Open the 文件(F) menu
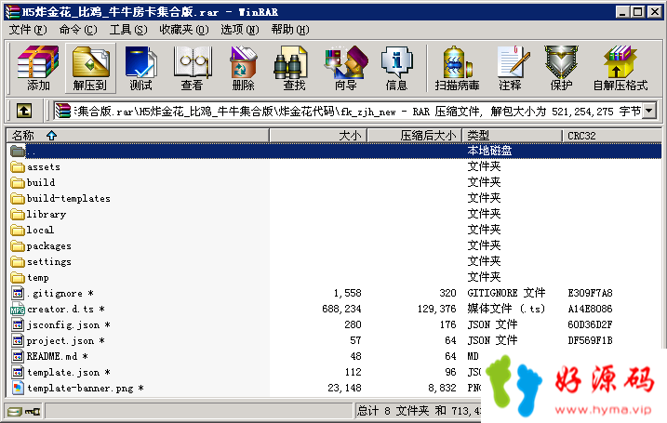This screenshot has width=667, height=423. coord(28,30)
